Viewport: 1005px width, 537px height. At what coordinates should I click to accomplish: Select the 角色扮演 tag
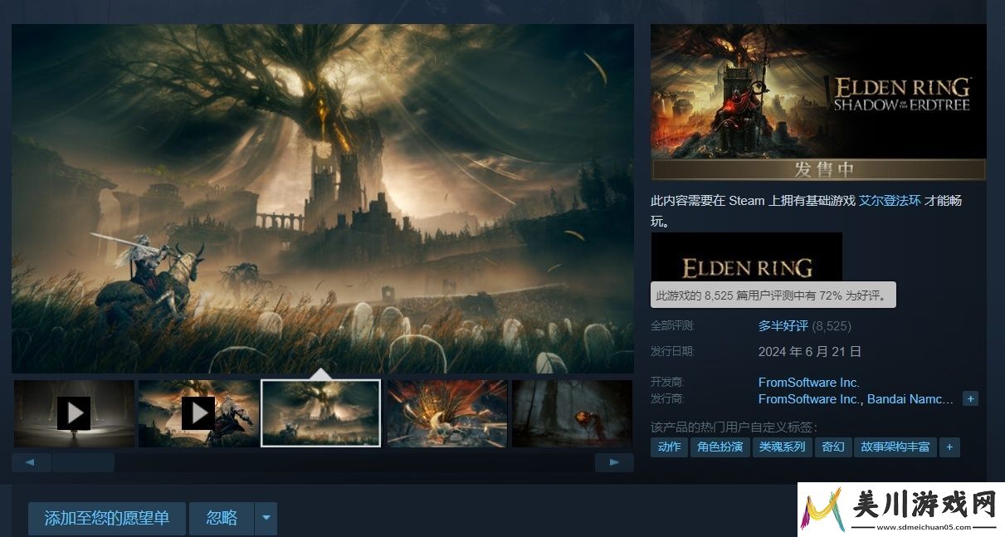[x=720, y=447]
